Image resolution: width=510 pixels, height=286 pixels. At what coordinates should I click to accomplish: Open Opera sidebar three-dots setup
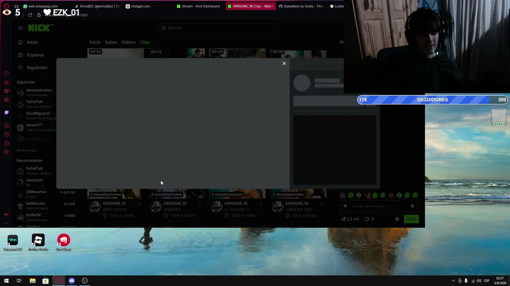pos(6,223)
